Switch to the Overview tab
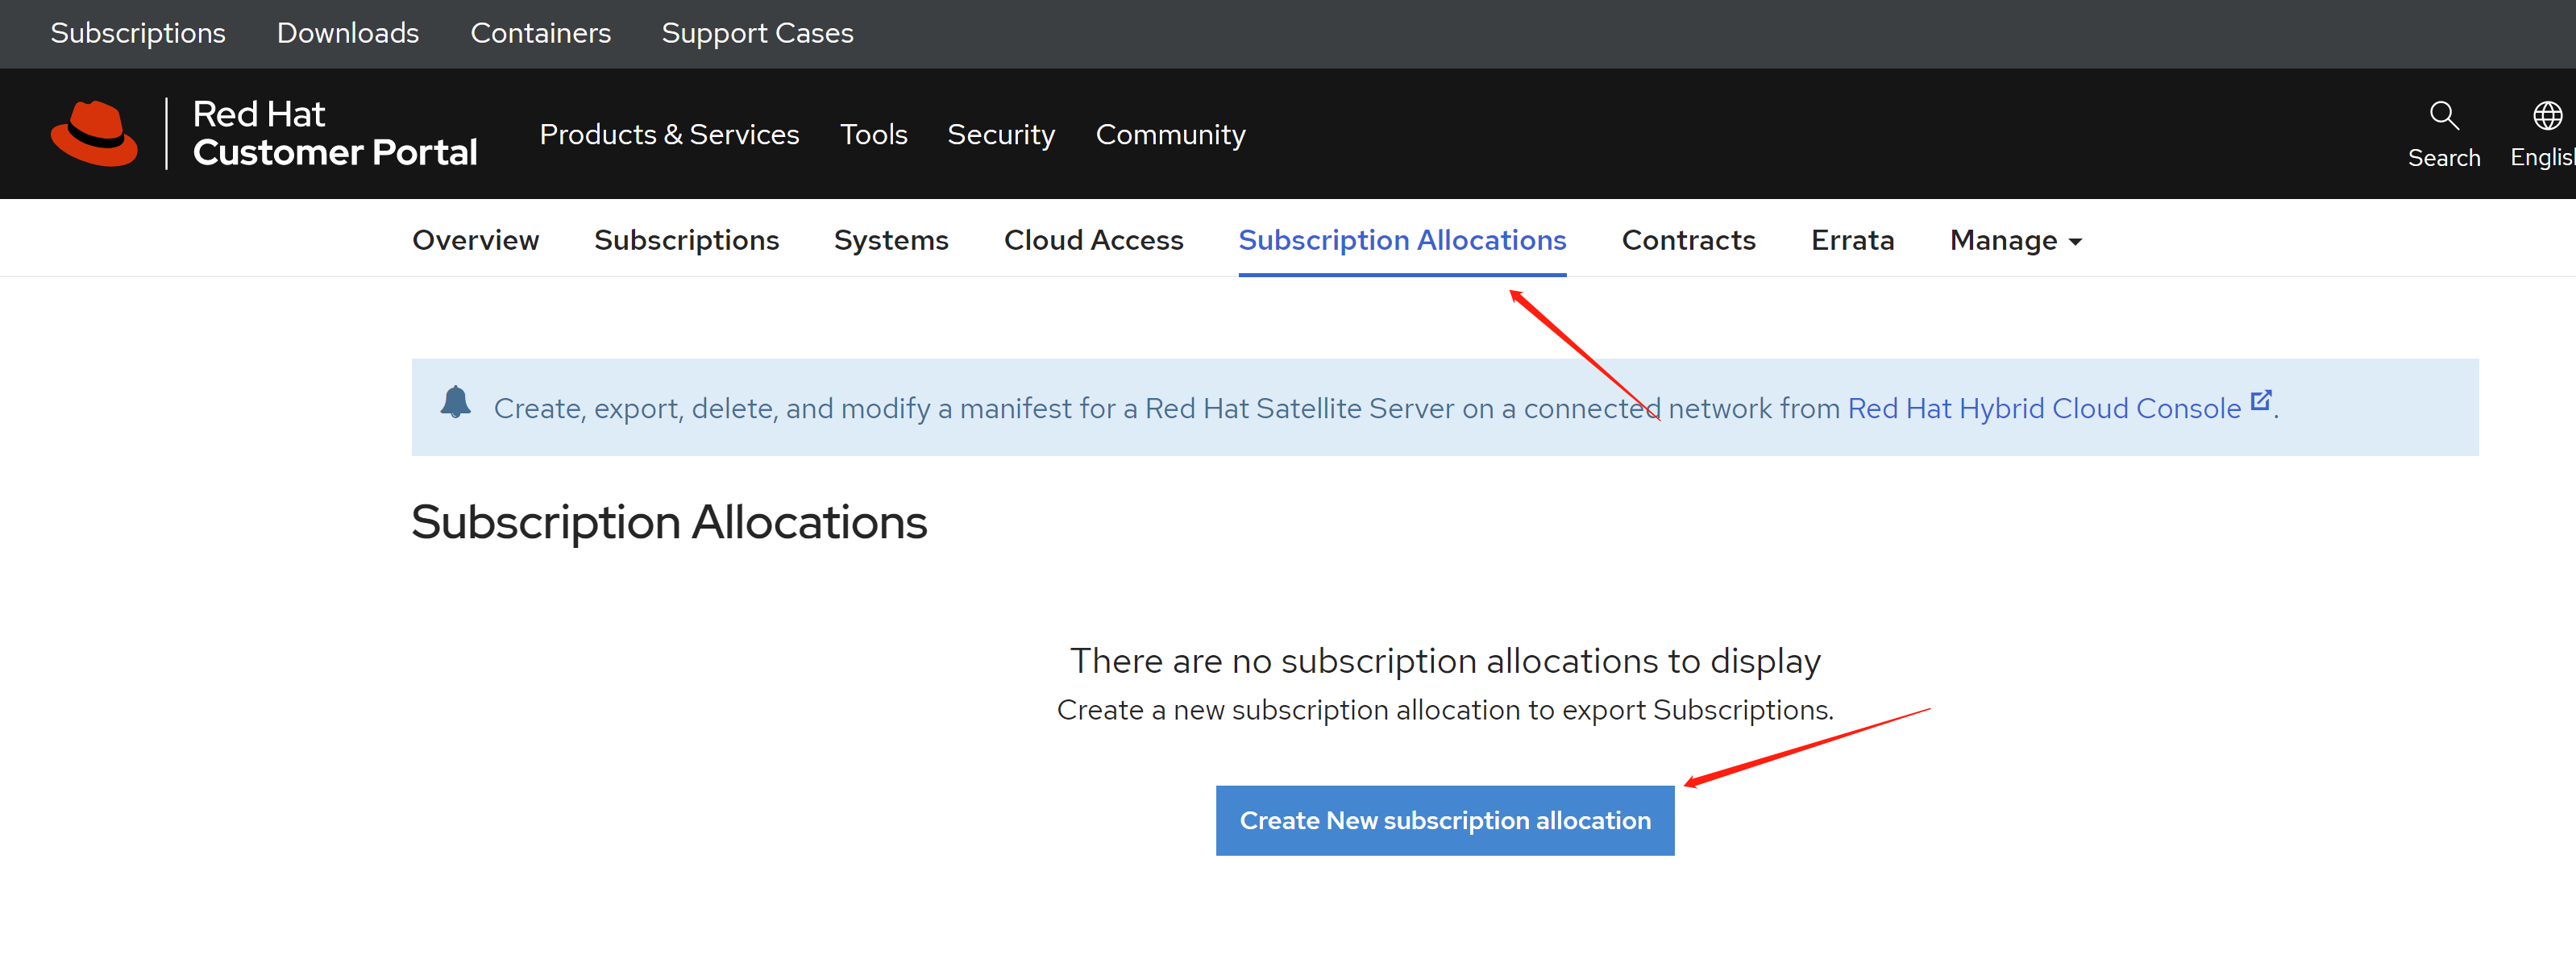 pos(475,241)
